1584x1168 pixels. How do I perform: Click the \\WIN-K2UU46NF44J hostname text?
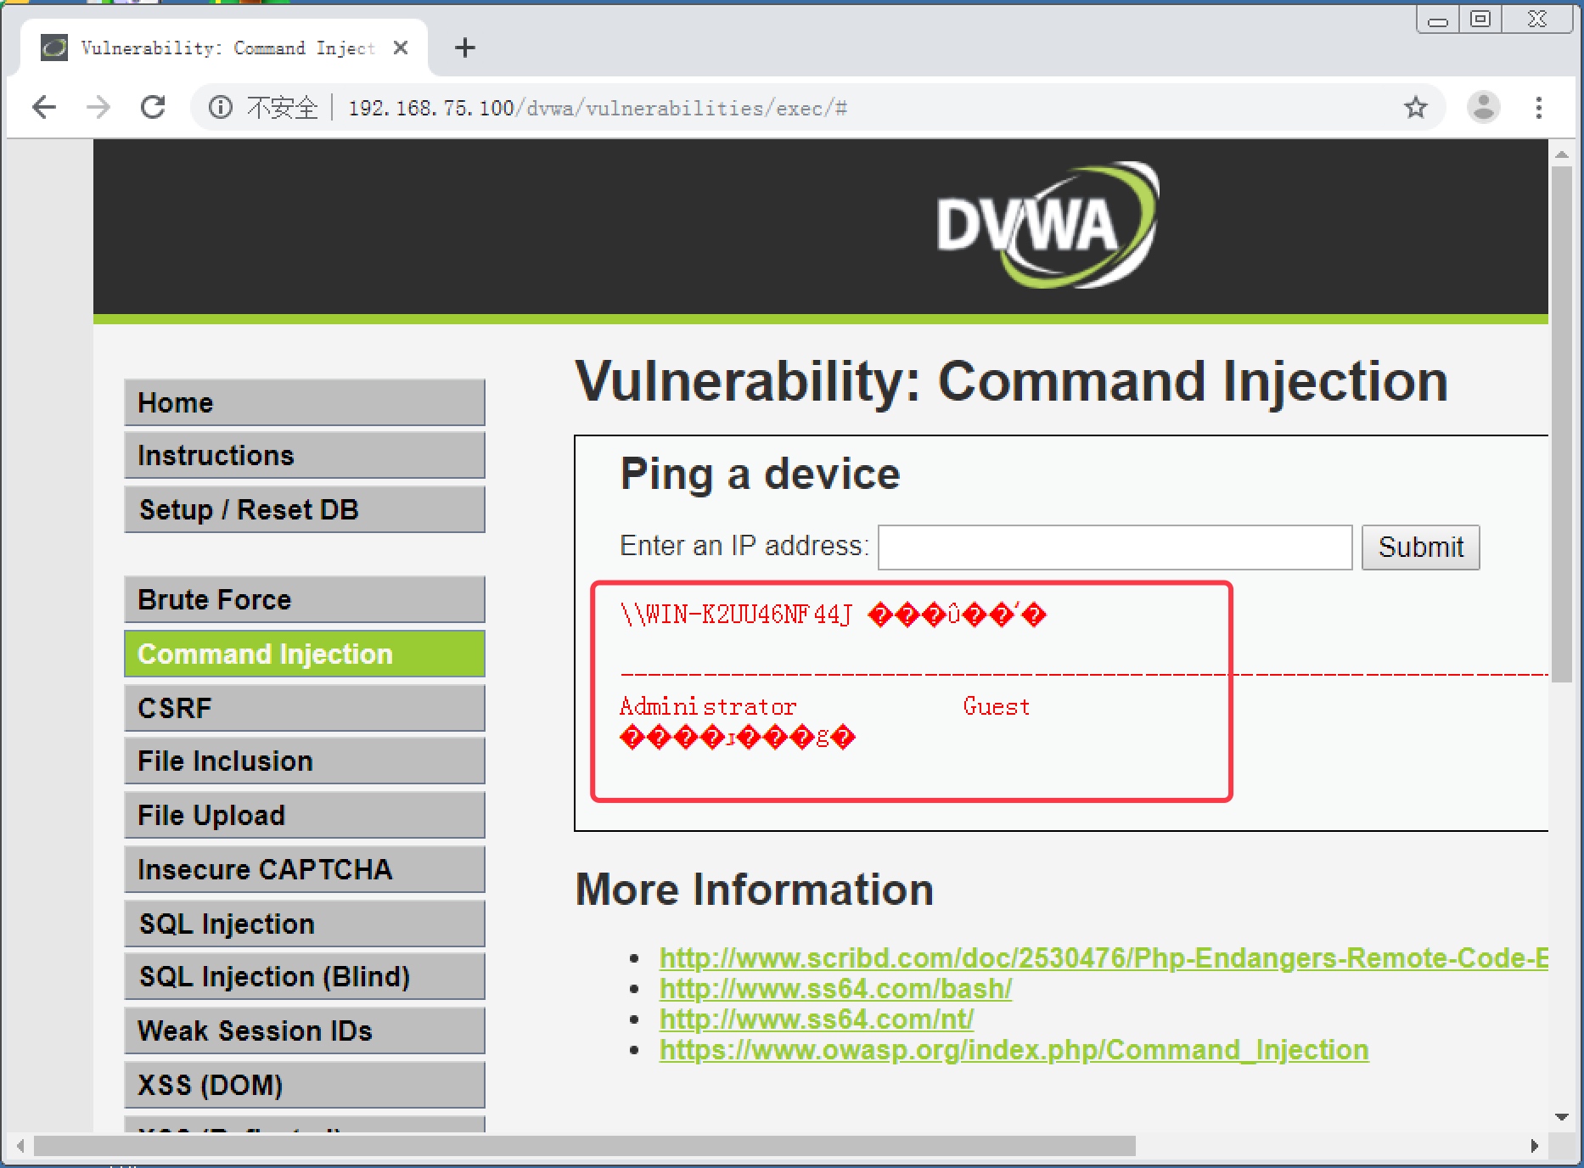pos(736,614)
